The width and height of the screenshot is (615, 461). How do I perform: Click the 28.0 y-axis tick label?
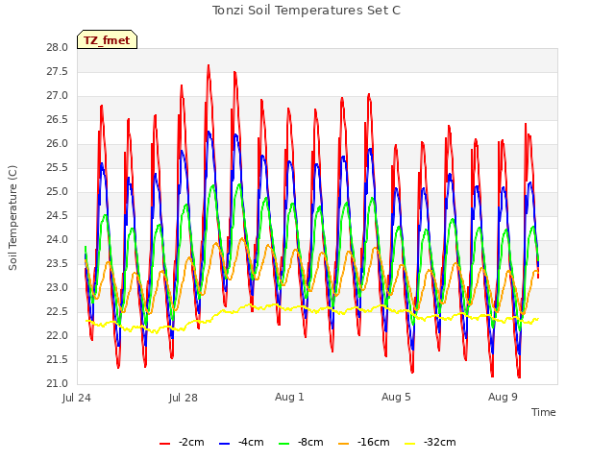(58, 48)
